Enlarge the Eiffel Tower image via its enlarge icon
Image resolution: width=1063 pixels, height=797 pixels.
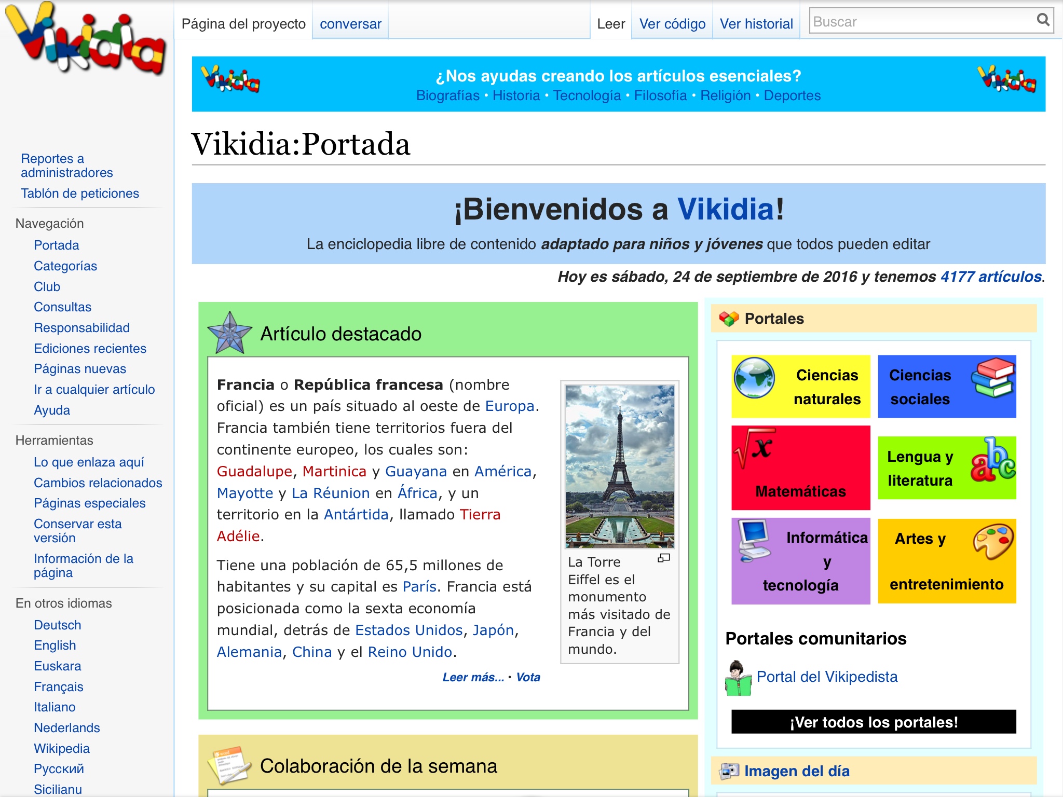pyautogui.click(x=664, y=558)
